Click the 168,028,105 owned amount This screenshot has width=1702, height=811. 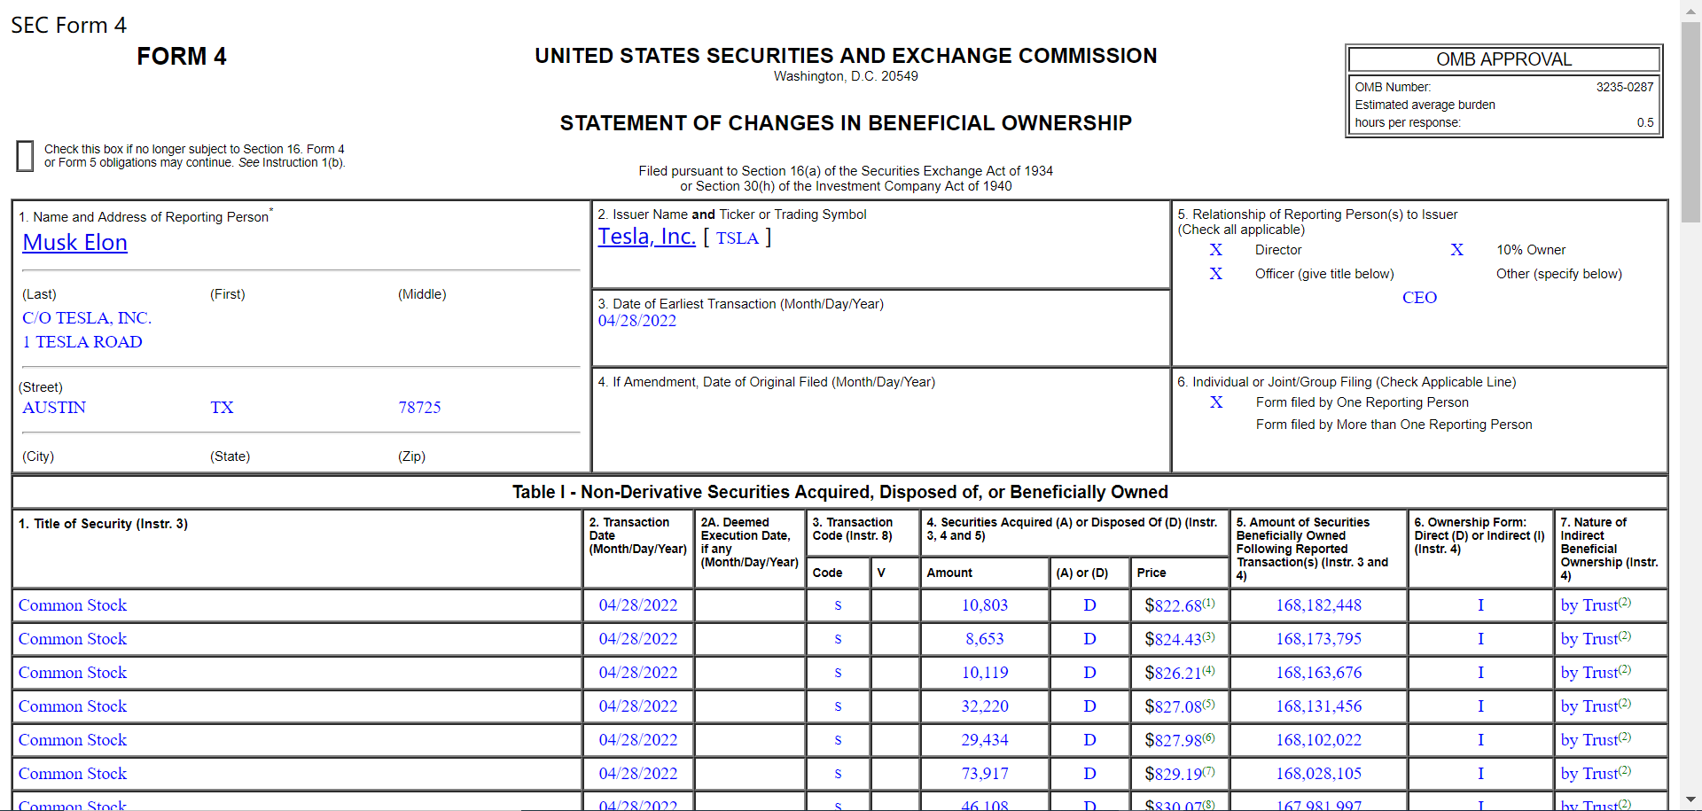(x=1318, y=774)
